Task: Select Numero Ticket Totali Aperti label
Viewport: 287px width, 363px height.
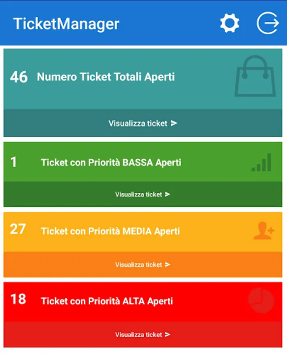Action: [106, 77]
